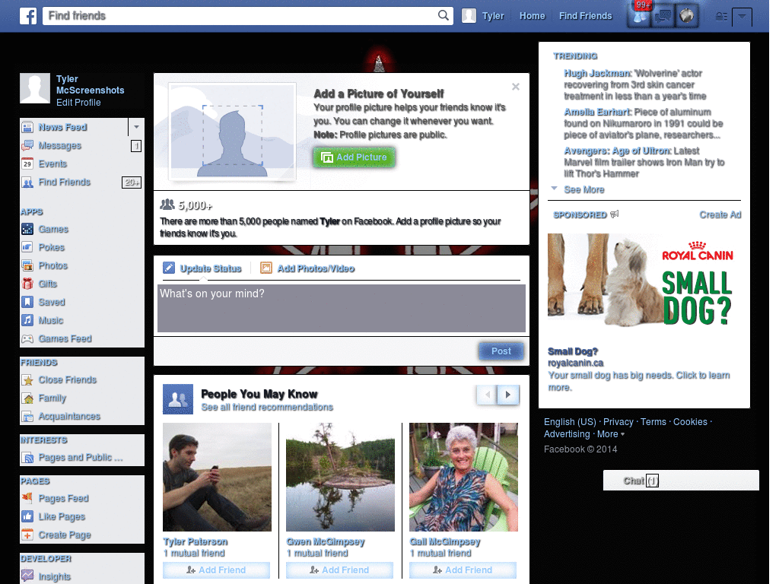The image size is (779, 584).
Task: Add Gwen McGimpsey as friend
Action: [x=339, y=570]
